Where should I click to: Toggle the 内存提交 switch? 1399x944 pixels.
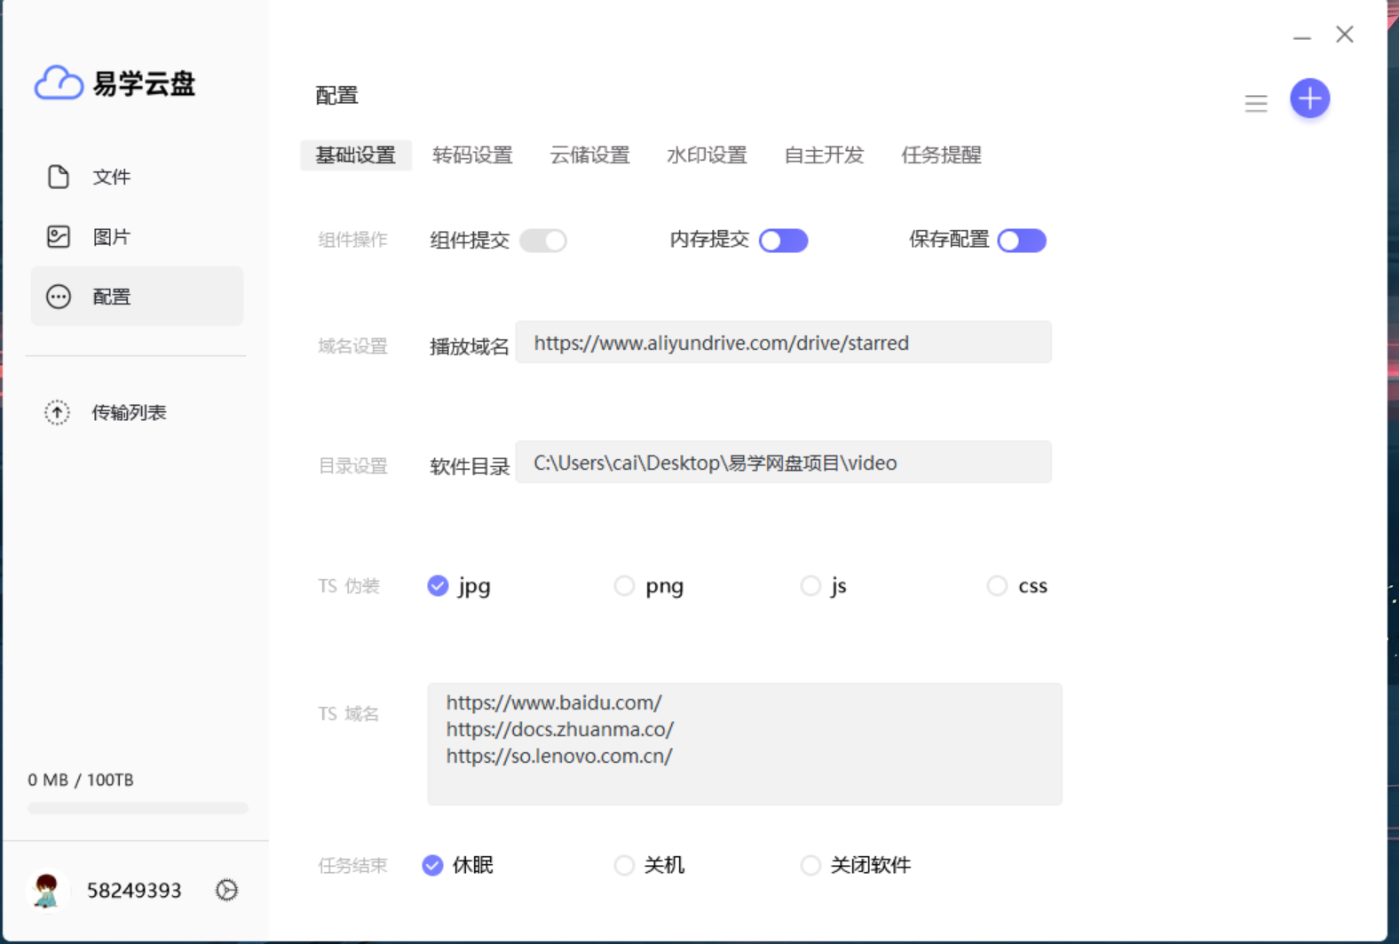click(x=784, y=241)
